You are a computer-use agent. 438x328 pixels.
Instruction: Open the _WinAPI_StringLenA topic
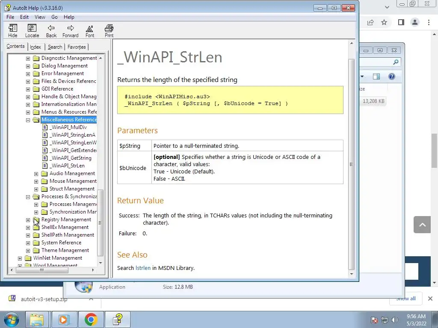click(x=72, y=135)
